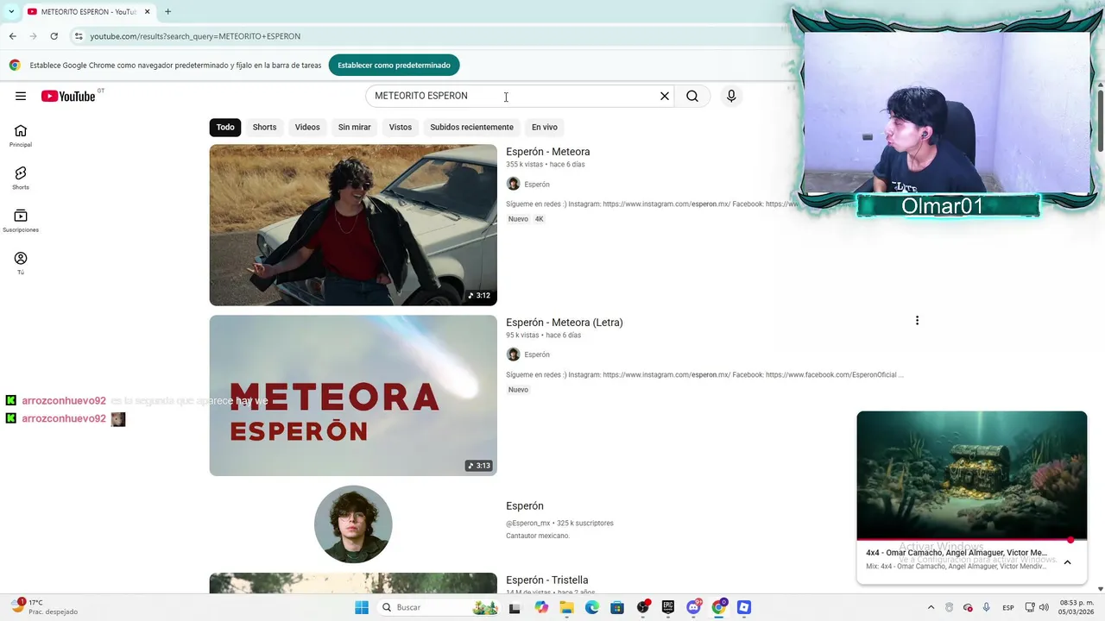Click the @Esperon_mx 325 k suscriptores text

(559, 524)
